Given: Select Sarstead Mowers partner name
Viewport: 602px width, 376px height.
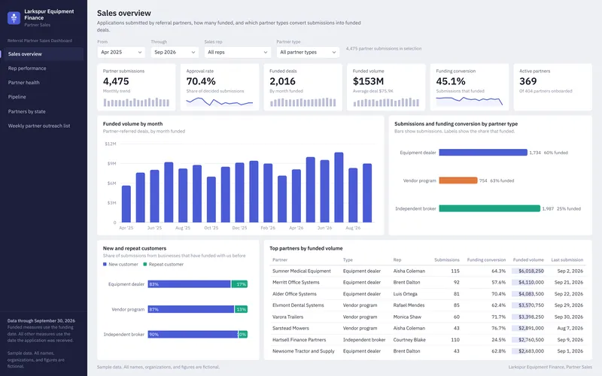Looking at the screenshot, I should pyautogui.click(x=290, y=329).
